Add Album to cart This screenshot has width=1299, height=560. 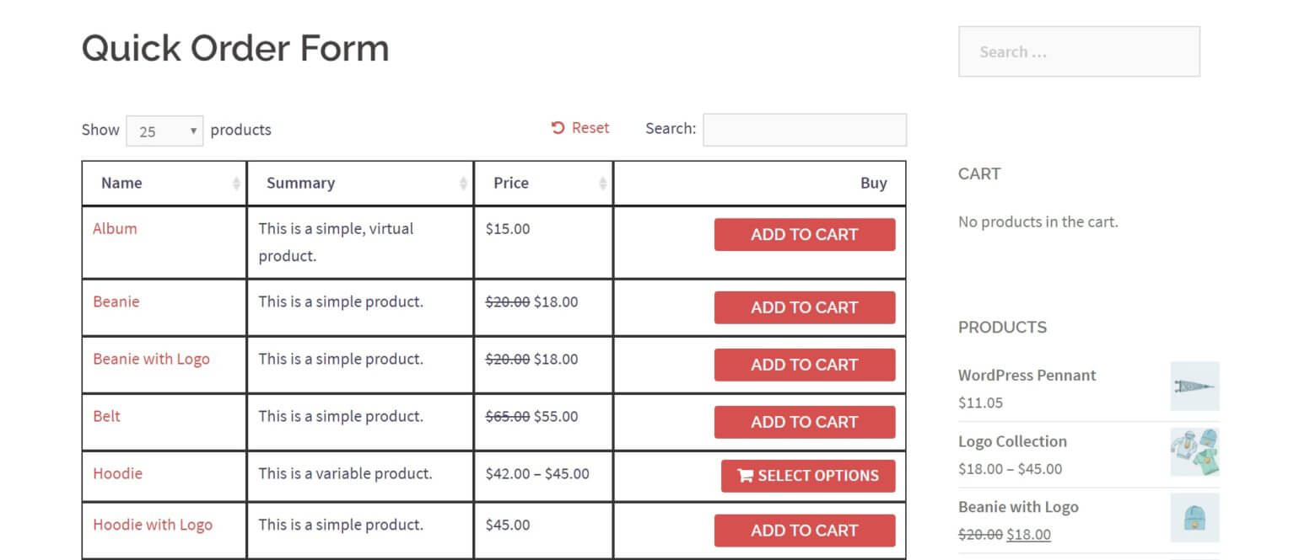click(805, 235)
